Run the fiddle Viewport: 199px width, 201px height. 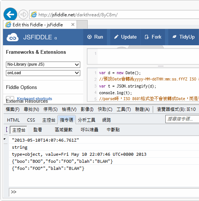pos(95,37)
